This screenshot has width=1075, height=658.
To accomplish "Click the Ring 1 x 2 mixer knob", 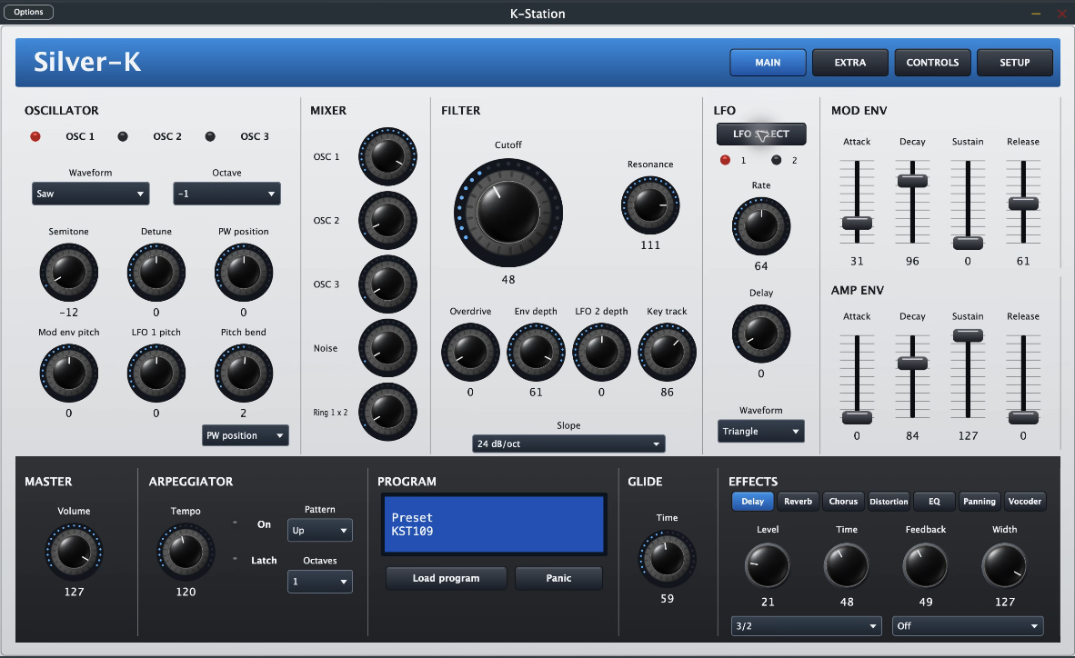I will 387,412.
